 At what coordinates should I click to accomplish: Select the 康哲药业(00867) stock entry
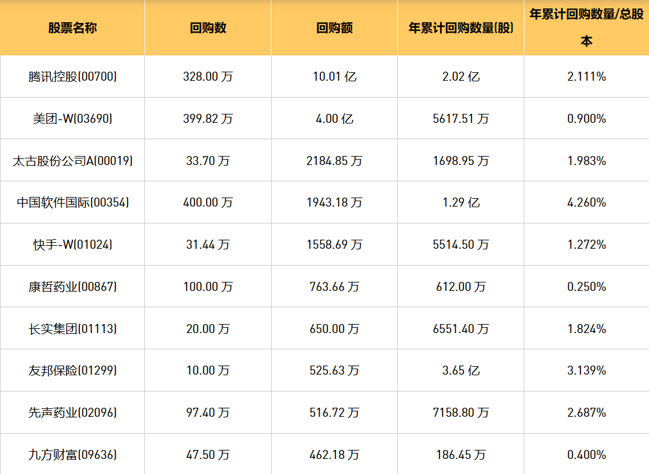tap(72, 287)
